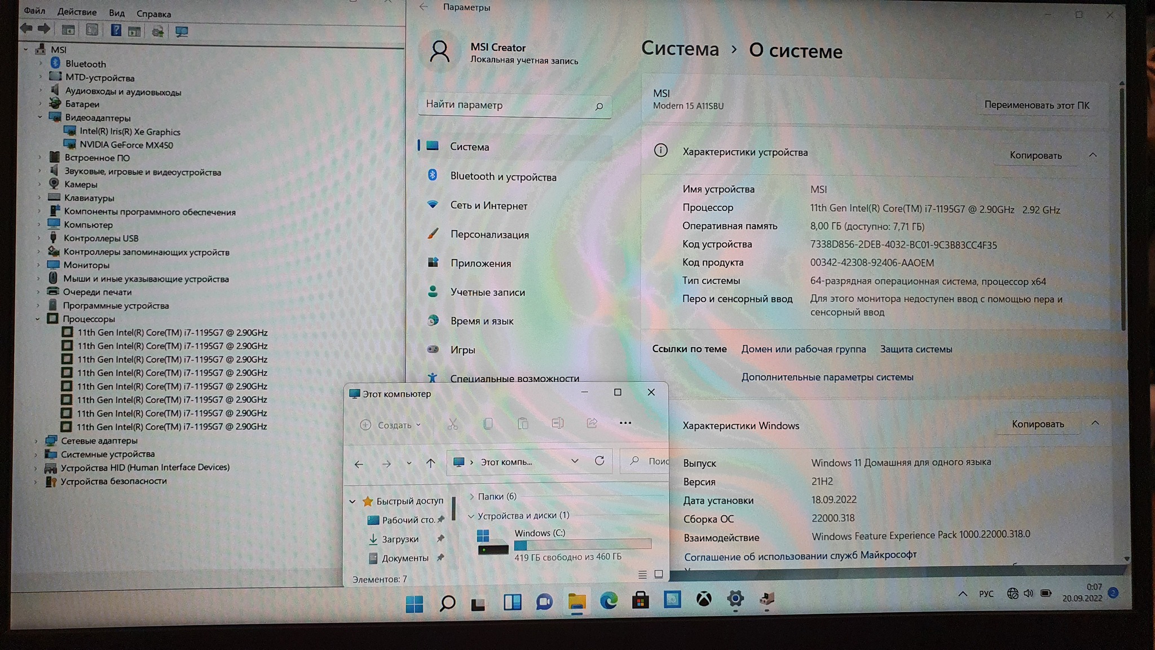Switch Explorer to details list view
This screenshot has width=1155, height=650.
642,574
